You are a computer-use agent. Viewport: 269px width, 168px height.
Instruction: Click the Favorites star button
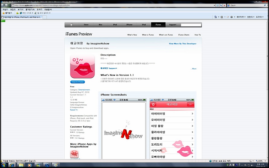tap(7, 13)
